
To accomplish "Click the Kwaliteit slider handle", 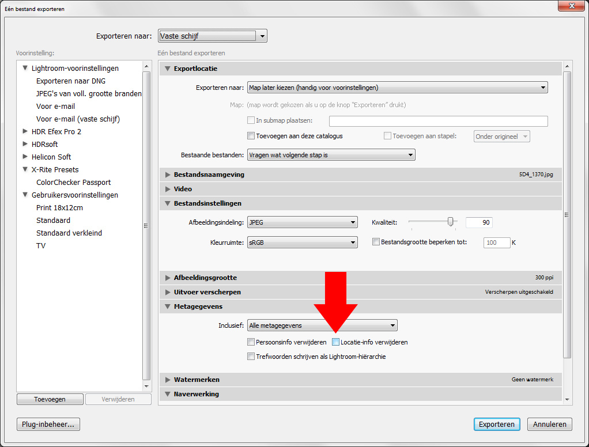I will pos(451,222).
